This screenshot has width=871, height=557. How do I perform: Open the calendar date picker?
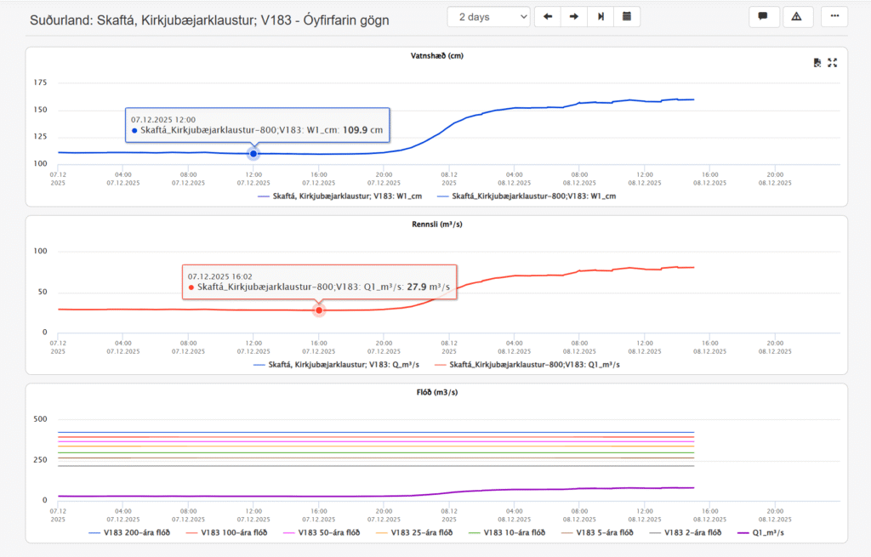[x=627, y=17]
